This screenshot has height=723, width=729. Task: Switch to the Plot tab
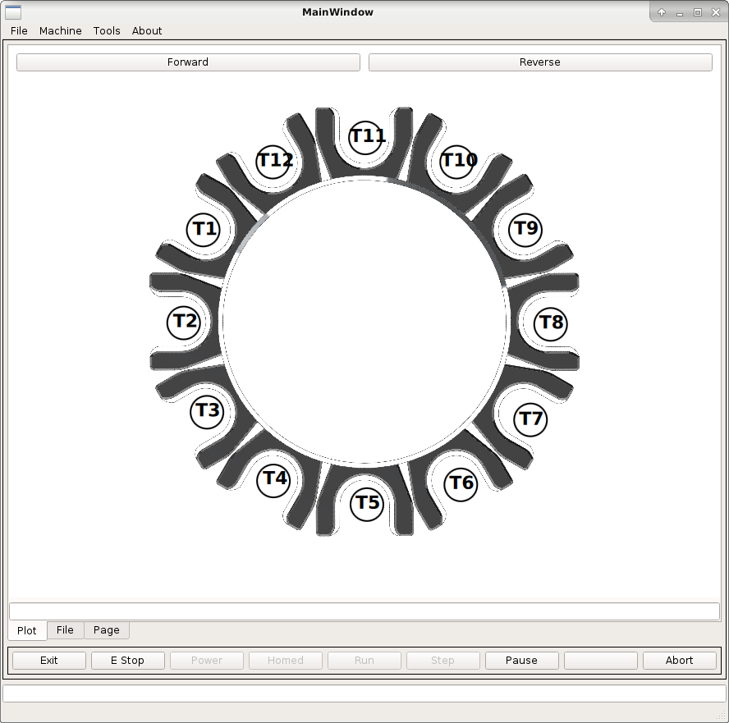point(27,630)
